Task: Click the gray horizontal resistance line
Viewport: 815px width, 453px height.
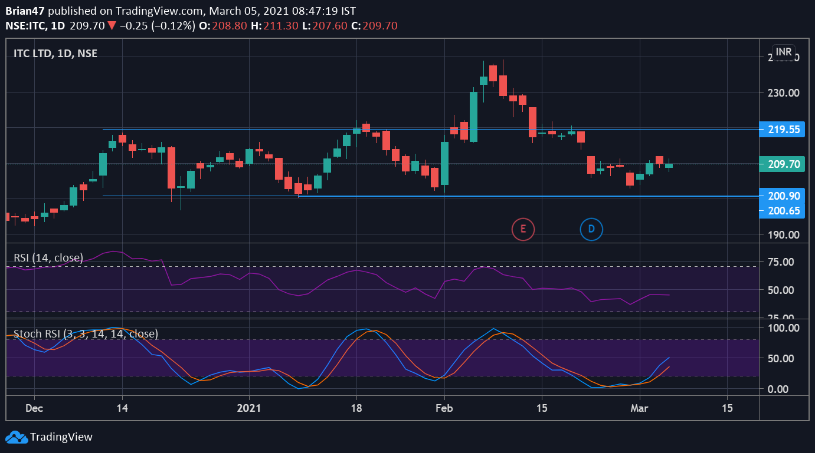Action: [430, 129]
